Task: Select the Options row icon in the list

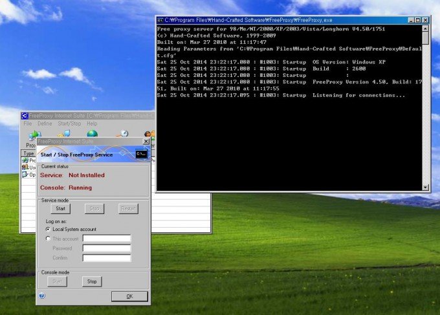Action: point(25,175)
